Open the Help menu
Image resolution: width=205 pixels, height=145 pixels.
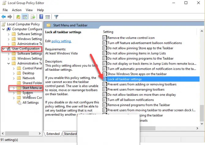40,10
